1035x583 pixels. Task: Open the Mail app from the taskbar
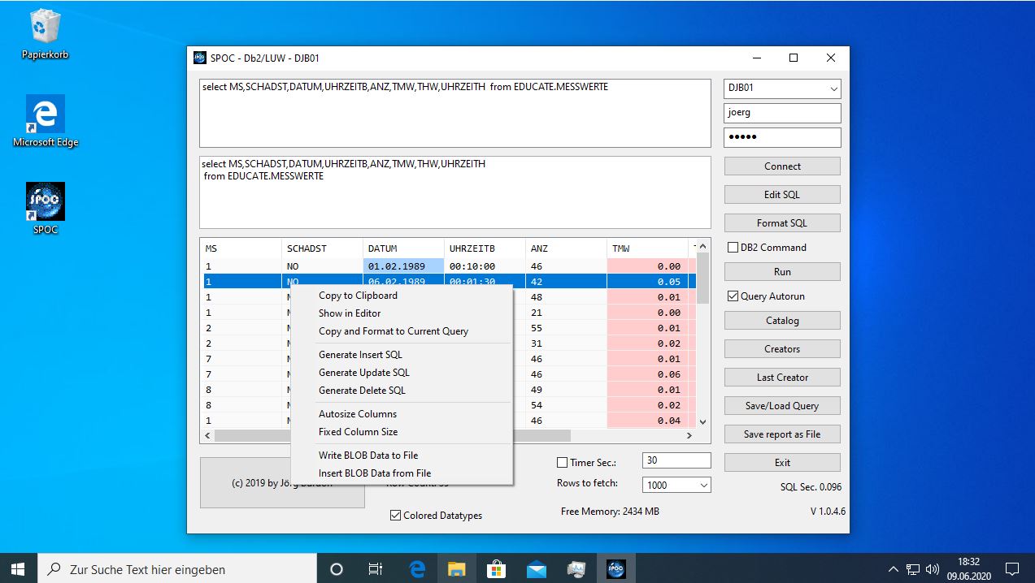(536, 568)
